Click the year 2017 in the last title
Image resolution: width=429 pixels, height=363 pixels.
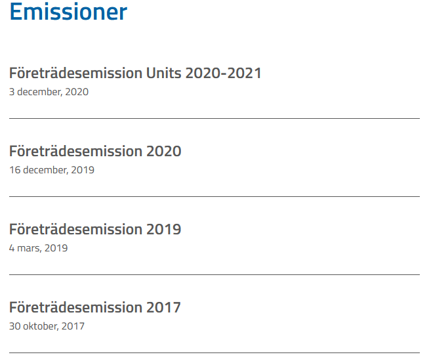164,307
